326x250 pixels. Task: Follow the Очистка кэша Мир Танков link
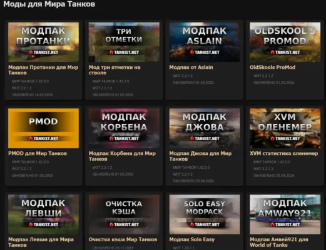pos(123,239)
